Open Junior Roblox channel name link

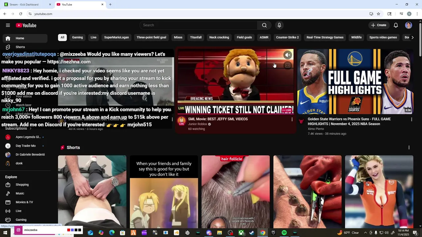(197, 124)
